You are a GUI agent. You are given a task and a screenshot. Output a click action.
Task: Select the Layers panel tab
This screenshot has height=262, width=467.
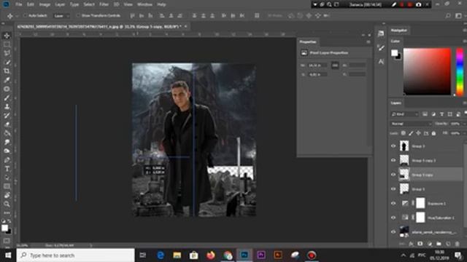point(395,103)
